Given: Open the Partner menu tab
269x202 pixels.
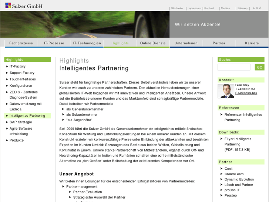Looking at the screenshot, I should (219, 43).
